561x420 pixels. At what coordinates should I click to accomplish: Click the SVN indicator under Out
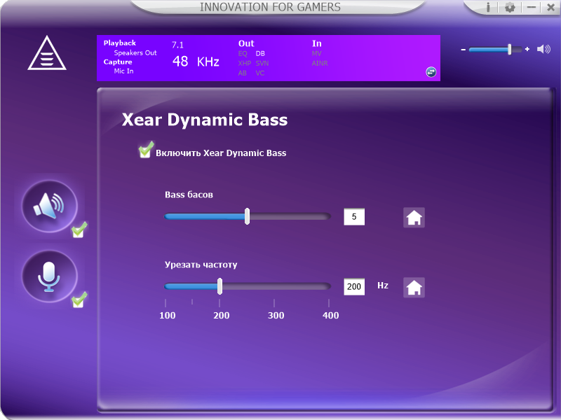pyautogui.click(x=262, y=63)
